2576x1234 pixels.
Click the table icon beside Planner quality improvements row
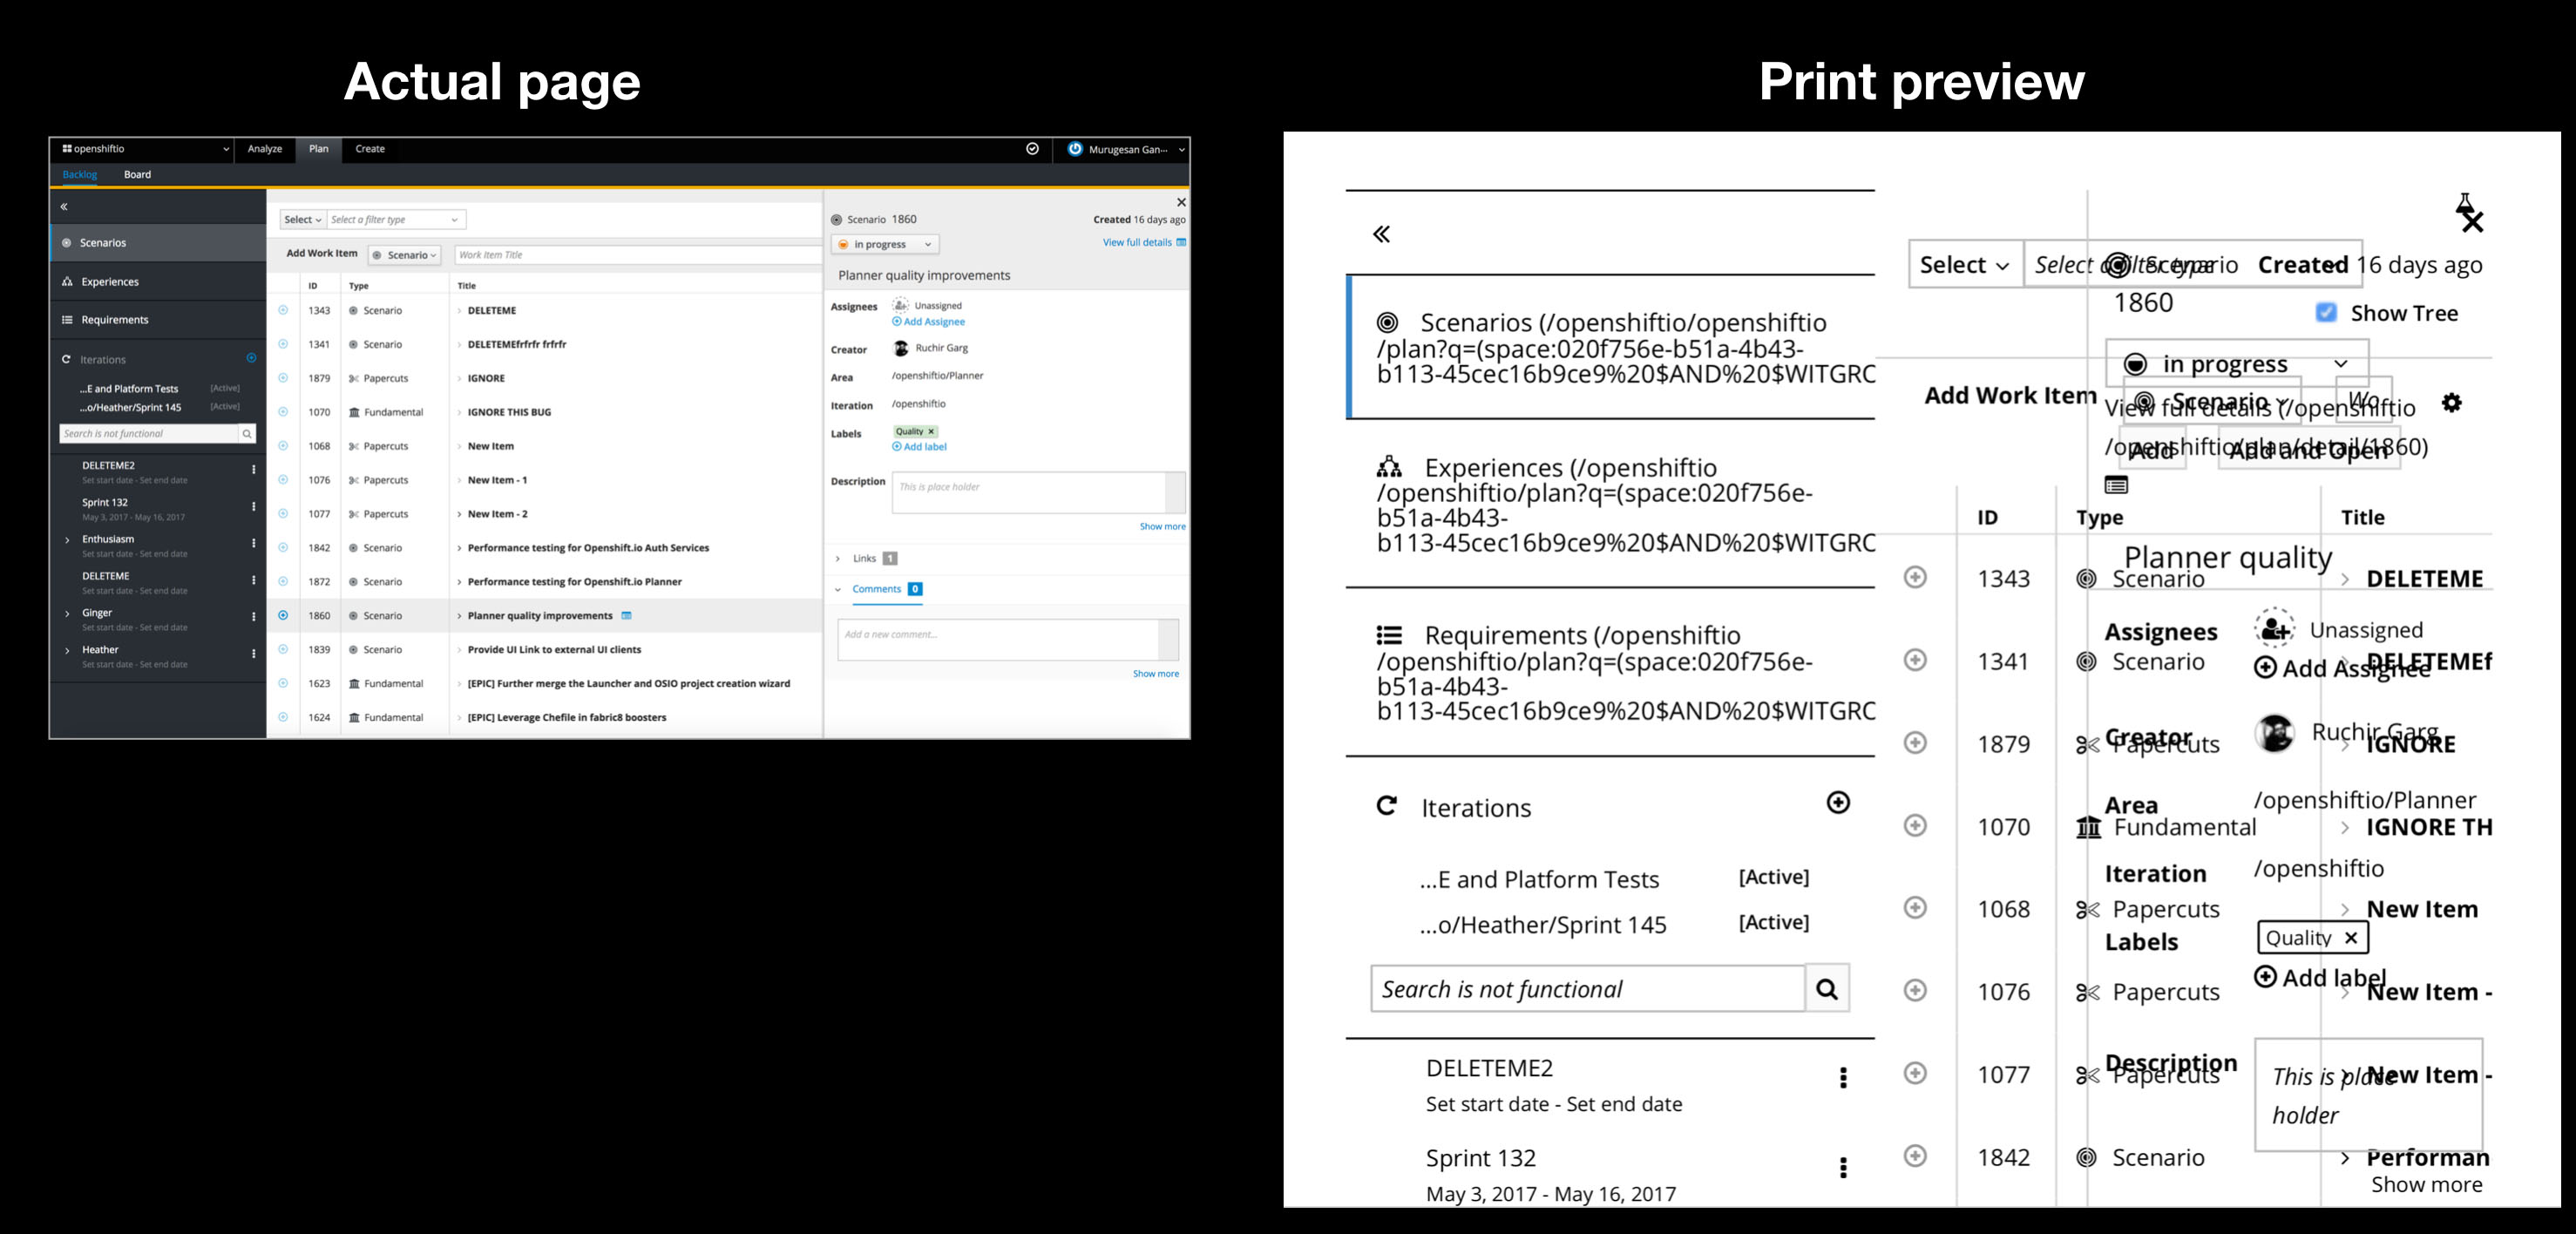[627, 615]
